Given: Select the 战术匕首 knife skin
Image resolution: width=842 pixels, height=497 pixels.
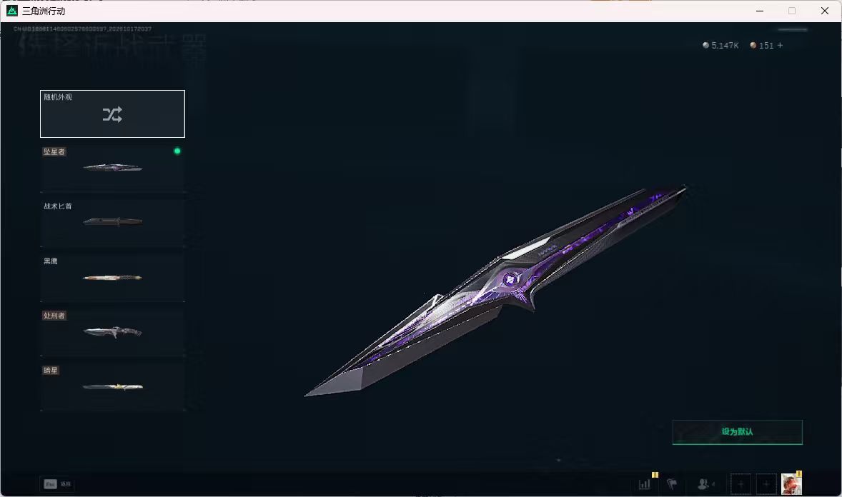Looking at the screenshot, I should pos(112,223).
